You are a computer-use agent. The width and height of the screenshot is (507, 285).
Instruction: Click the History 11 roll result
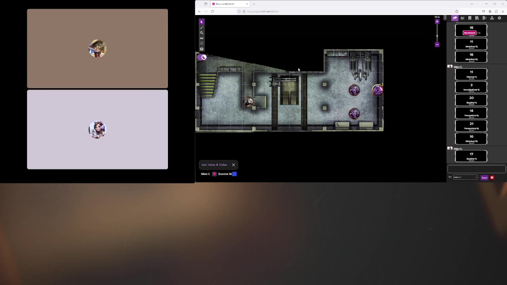[x=471, y=74]
